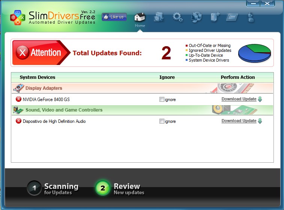The height and width of the screenshot is (210, 284).
Task: Click green download arrow for High Definition Audio
Action: [x=260, y=121]
